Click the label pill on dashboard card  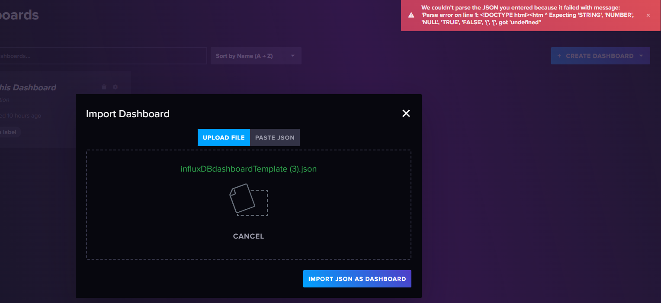(10, 132)
